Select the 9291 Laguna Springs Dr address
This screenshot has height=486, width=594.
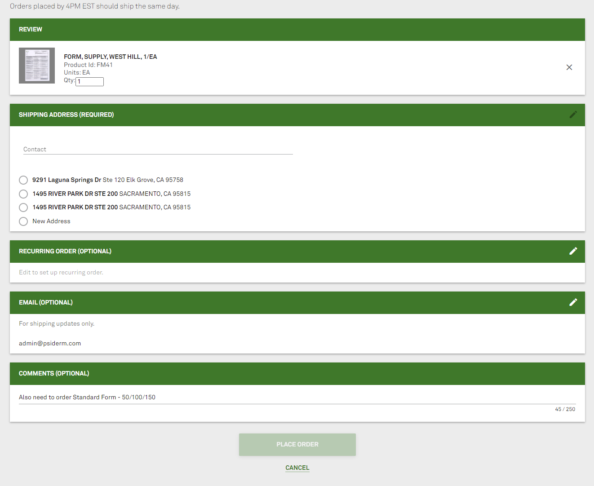(x=23, y=180)
